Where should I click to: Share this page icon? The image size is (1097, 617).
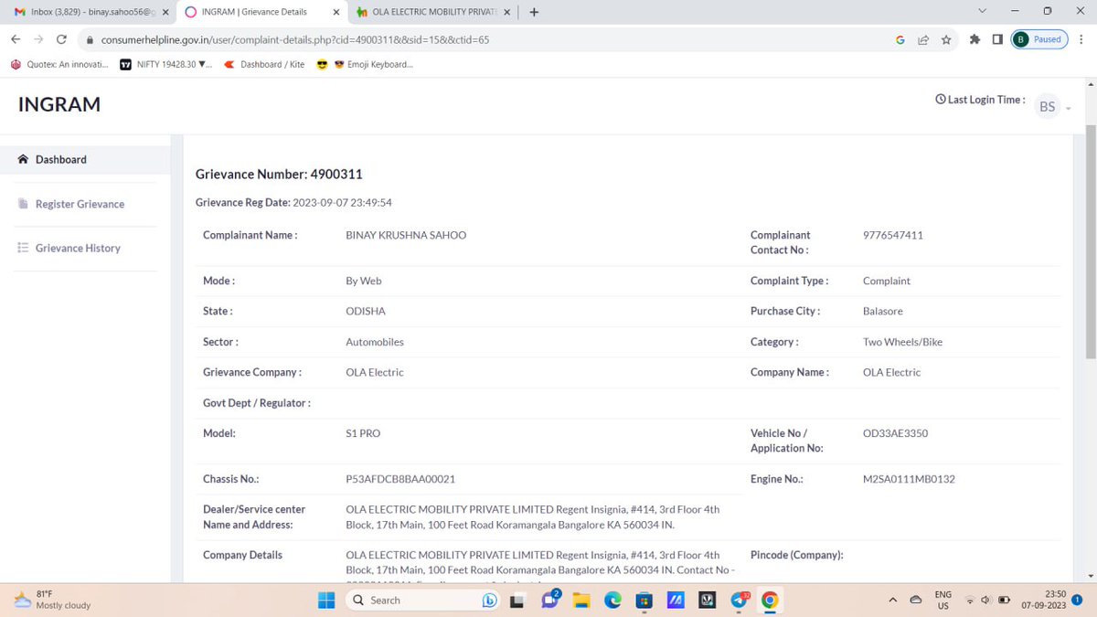pos(923,39)
